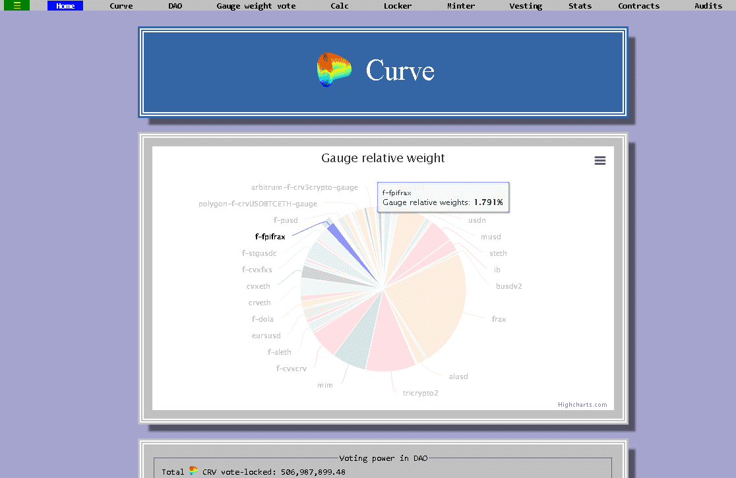Click the f-pusd chart label
736x478 pixels.
pos(286,220)
